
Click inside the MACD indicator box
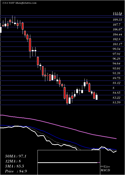point(69,162)
